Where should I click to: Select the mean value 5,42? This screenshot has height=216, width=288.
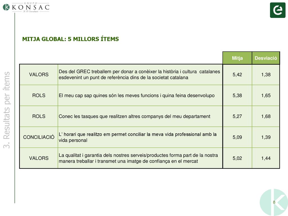click(x=237, y=75)
